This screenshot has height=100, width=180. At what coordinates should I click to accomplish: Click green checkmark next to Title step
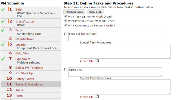pos(3,9)
